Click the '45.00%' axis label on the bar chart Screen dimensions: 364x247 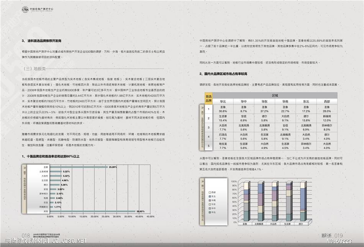click(151, 217)
